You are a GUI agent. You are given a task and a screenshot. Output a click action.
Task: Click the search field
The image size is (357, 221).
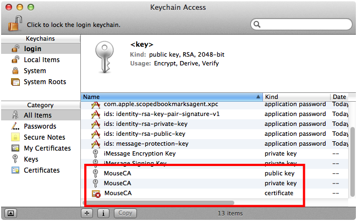coord(301,24)
